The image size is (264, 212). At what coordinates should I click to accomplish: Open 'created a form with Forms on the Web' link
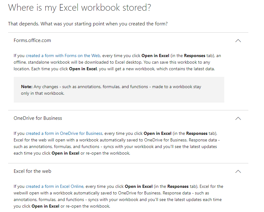click(x=63, y=56)
